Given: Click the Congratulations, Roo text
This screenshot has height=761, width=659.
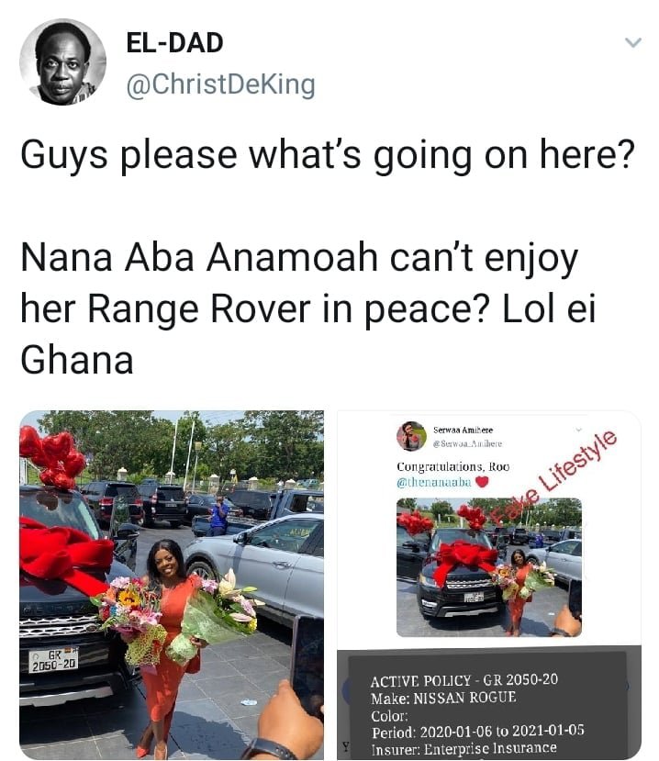Looking at the screenshot, I should 453,467.
